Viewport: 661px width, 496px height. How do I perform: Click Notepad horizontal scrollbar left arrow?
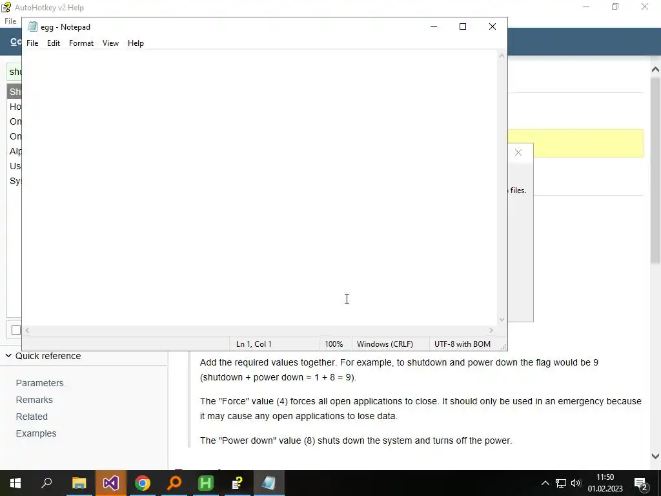[27, 330]
